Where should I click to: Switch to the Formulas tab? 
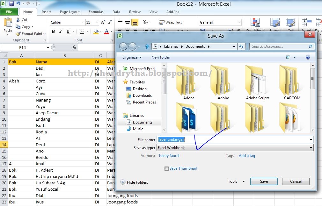coord(96,12)
